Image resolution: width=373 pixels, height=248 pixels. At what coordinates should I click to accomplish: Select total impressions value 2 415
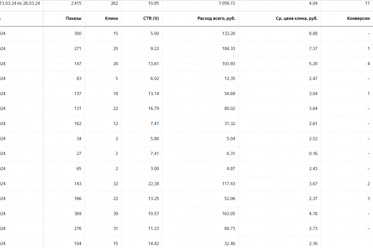[x=75, y=3]
